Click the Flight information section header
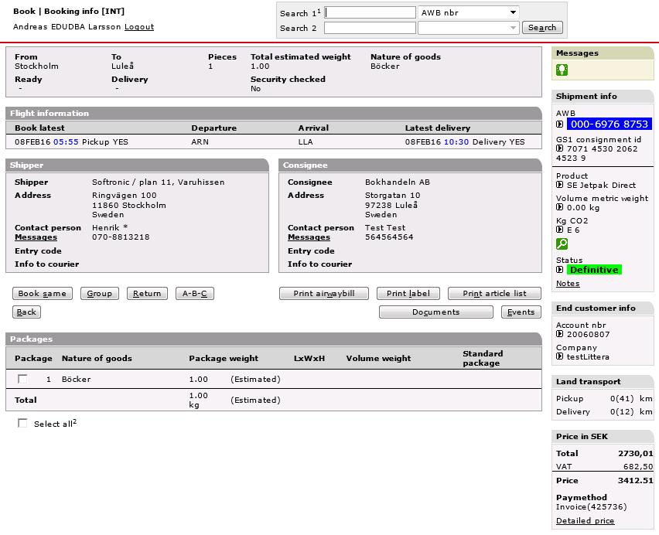 274,114
